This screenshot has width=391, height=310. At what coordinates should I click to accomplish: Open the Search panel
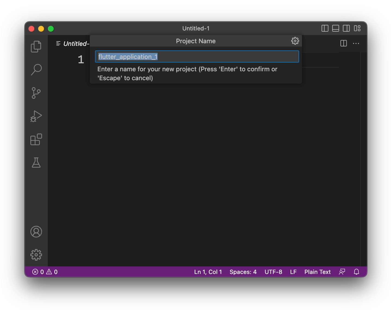(x=36, y=69)
